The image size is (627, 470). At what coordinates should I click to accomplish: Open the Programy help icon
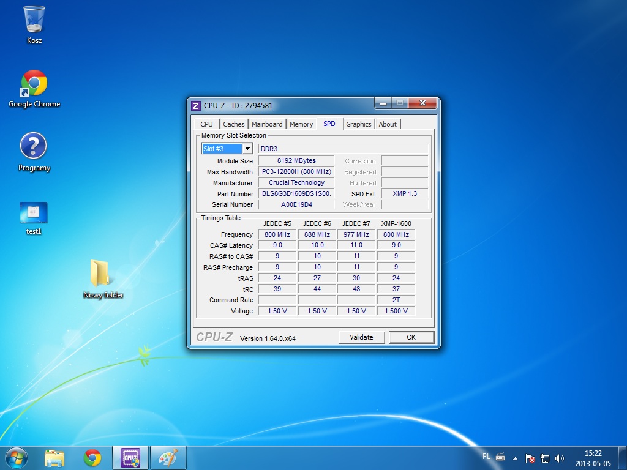click(34, 152)
